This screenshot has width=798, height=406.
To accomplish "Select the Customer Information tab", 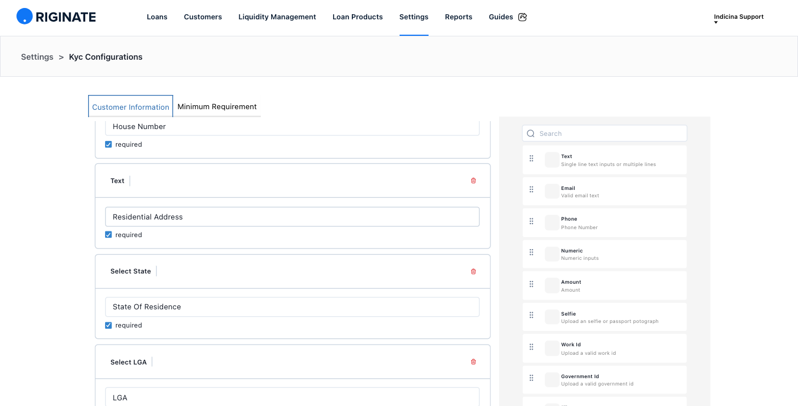I will (x=131, y=106).
